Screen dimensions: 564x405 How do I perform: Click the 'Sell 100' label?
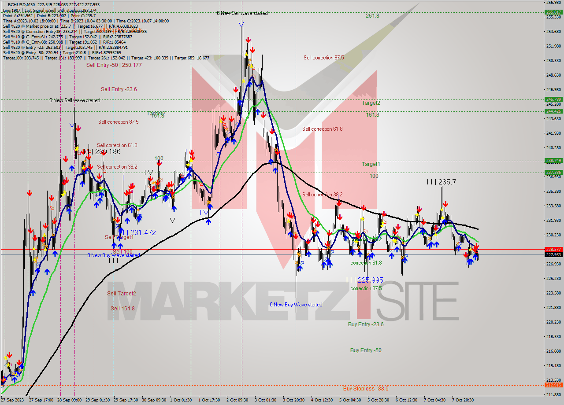point(122,252)
